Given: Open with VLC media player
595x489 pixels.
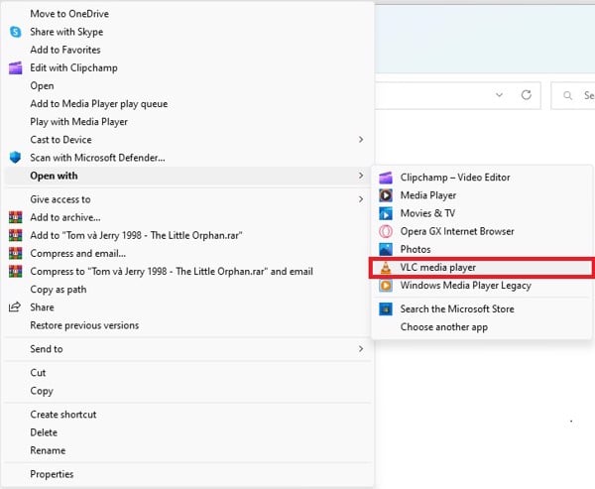Looking at the screenshot, I should coord(438,268).
